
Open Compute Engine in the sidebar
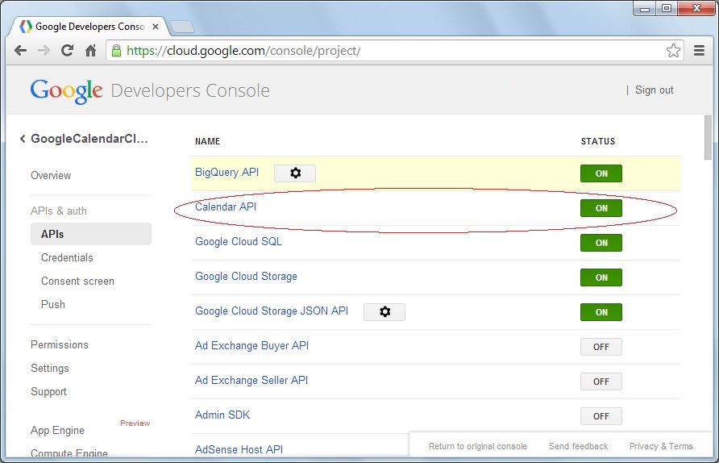69,453
